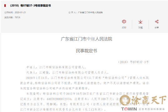Viewport: 168px width, 112px height.
Task: Click the publish date 2020-01-21
Action: tap(20, 12)
